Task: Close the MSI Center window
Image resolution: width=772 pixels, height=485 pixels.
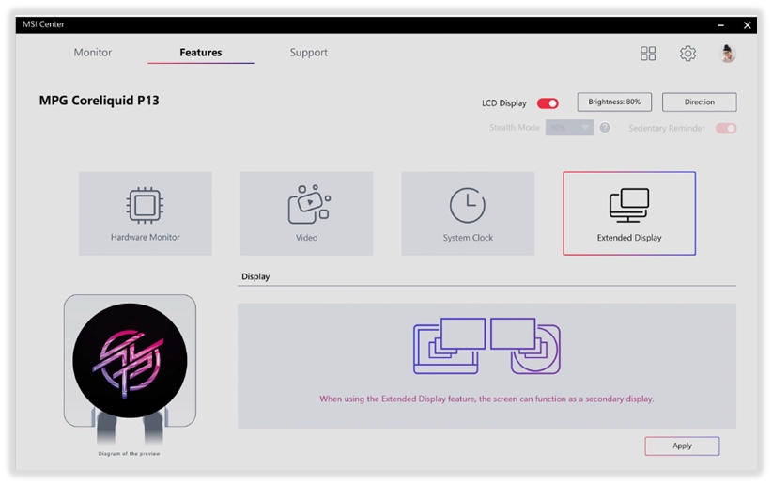Action: (747, 25)
